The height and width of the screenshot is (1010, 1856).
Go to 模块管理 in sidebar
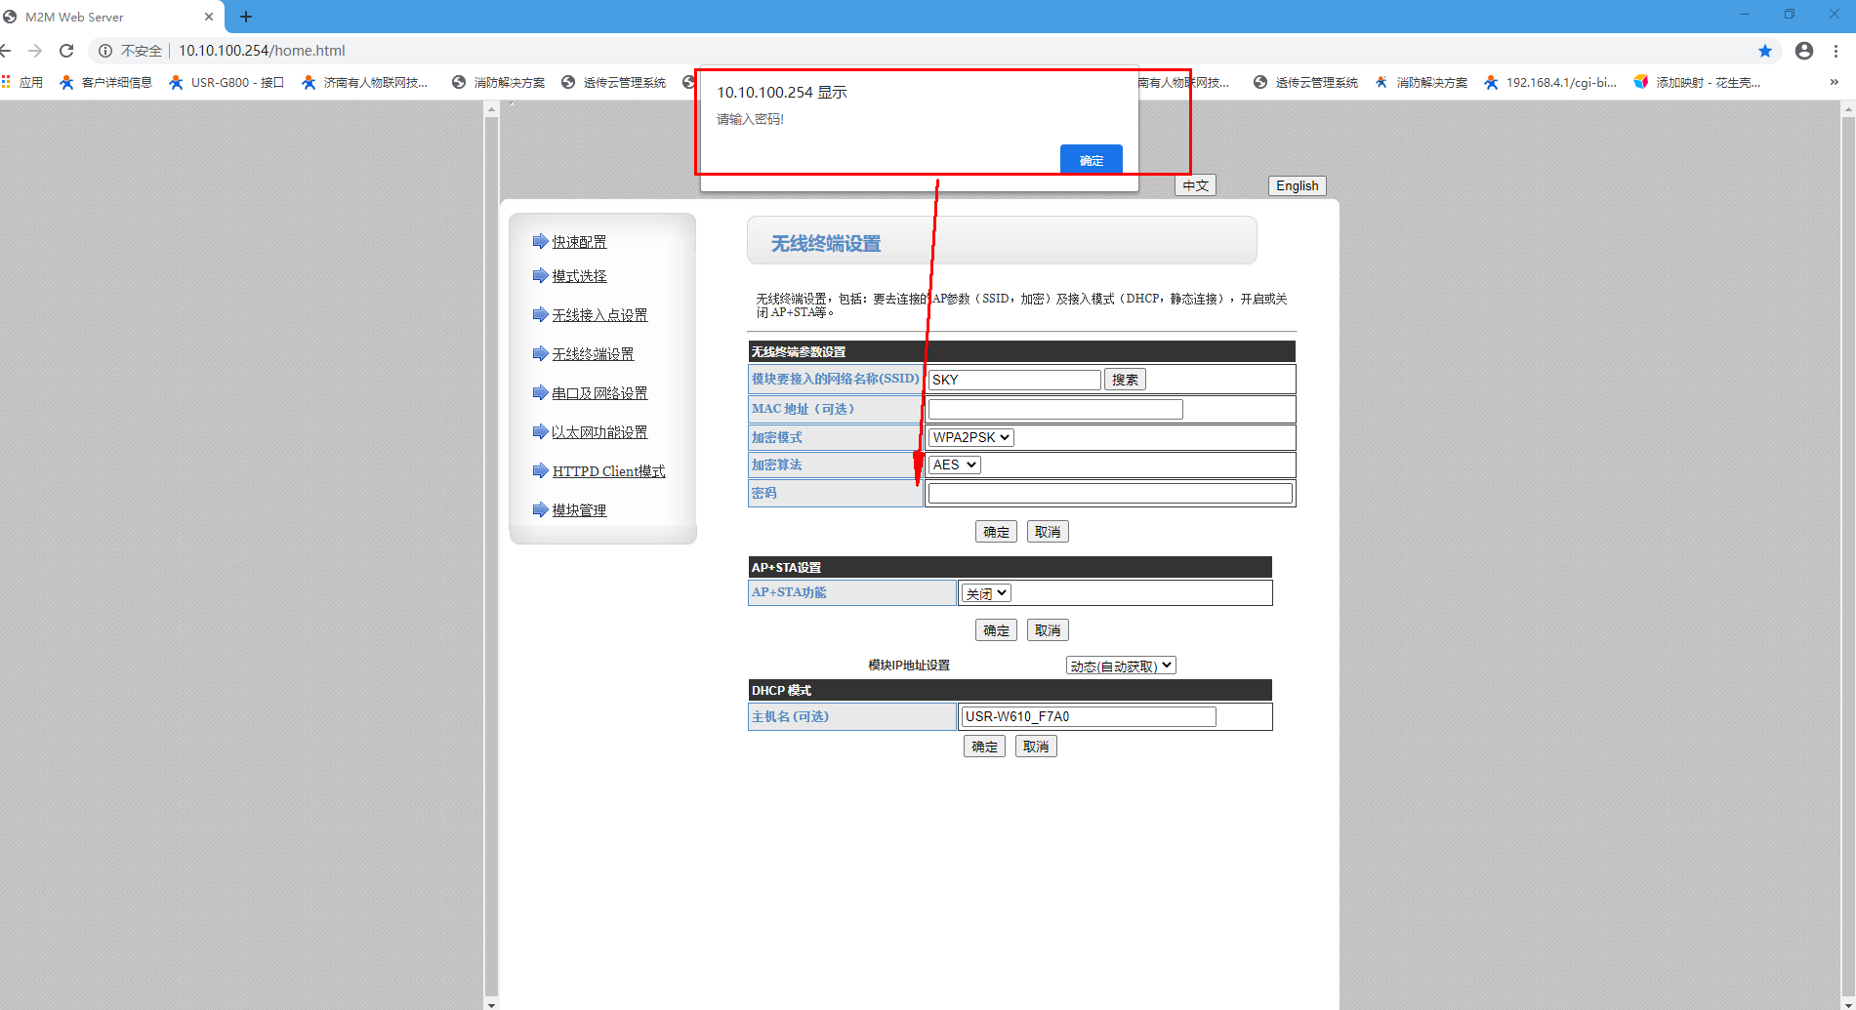(579, 510)
